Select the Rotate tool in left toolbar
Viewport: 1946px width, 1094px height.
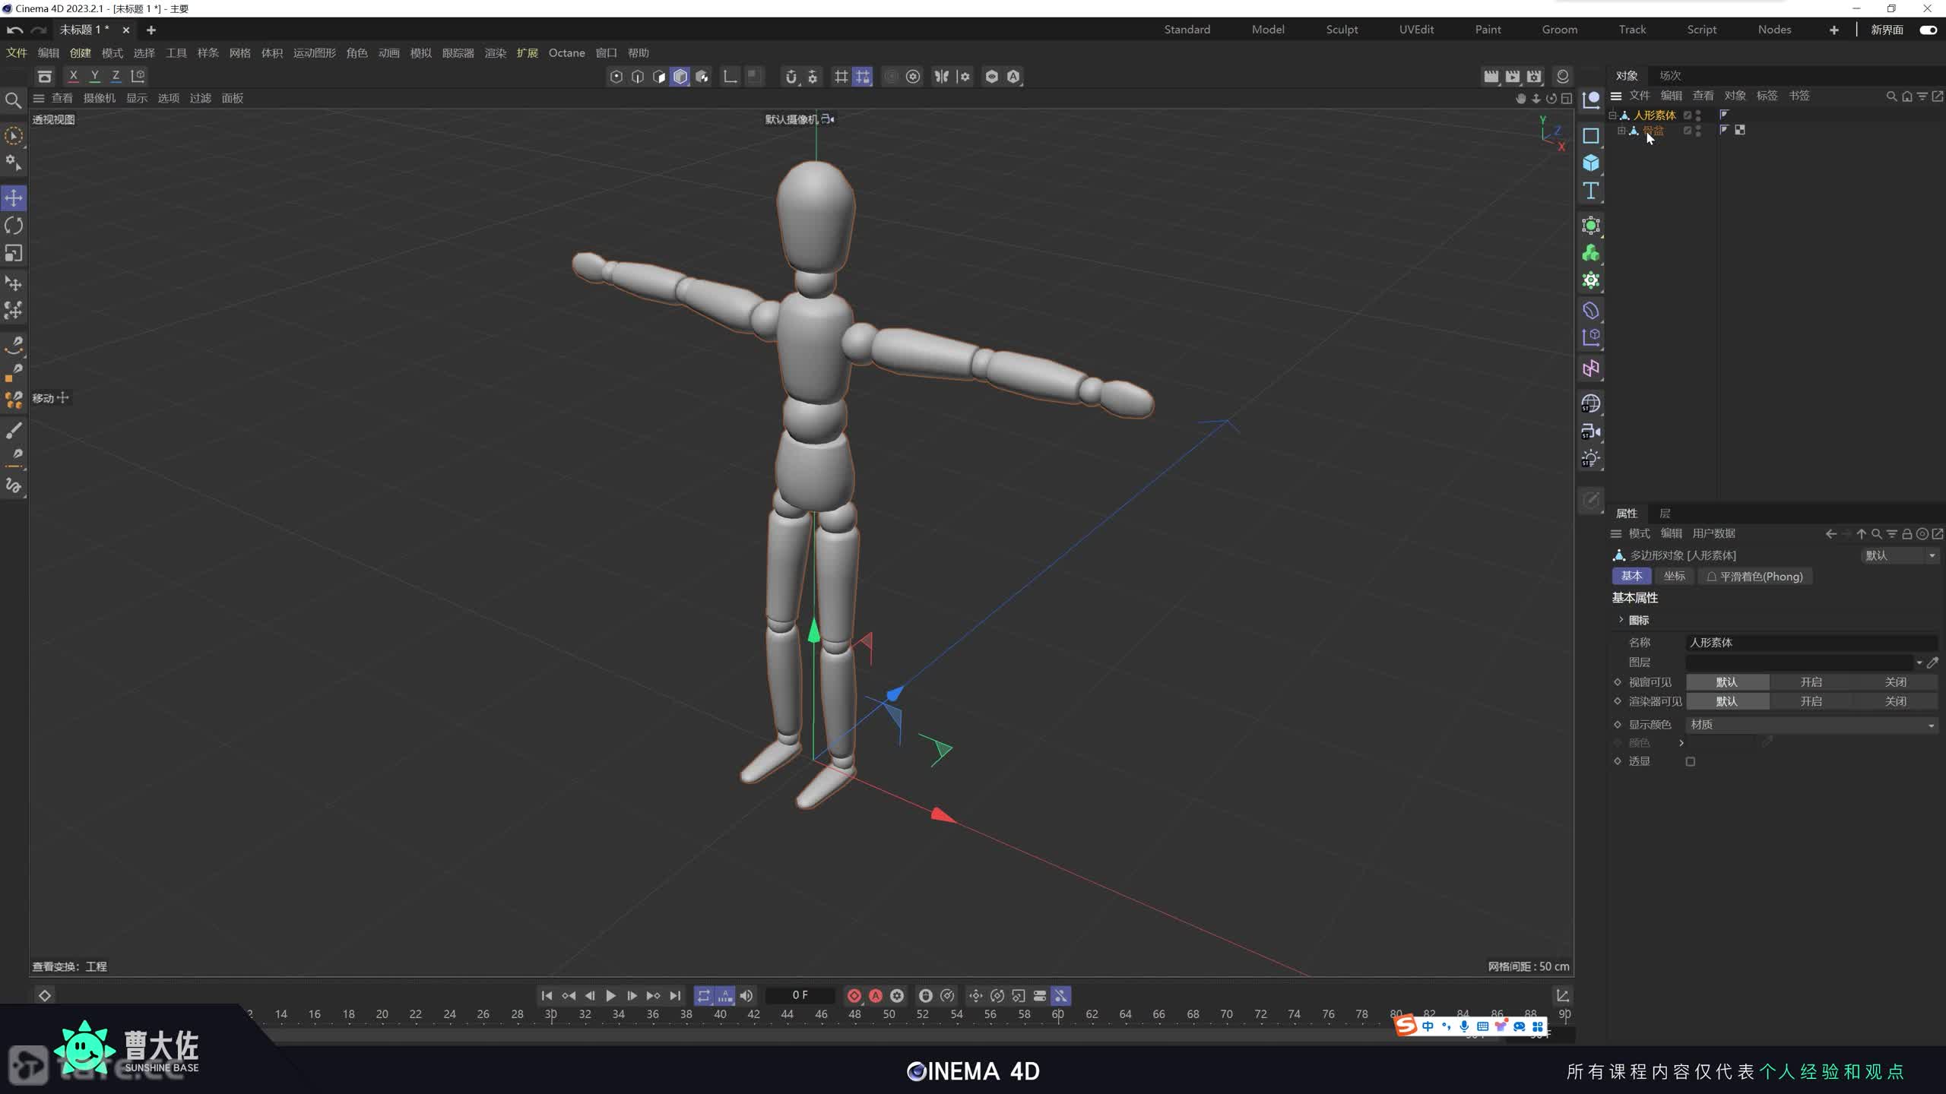coord(14,226)
